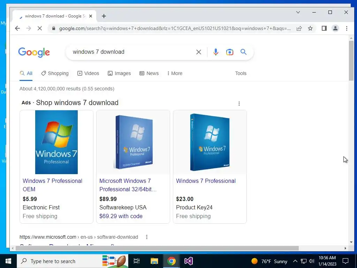357x268 pixels.
Task: Click inside the Google search field
Action: point(132,52)
